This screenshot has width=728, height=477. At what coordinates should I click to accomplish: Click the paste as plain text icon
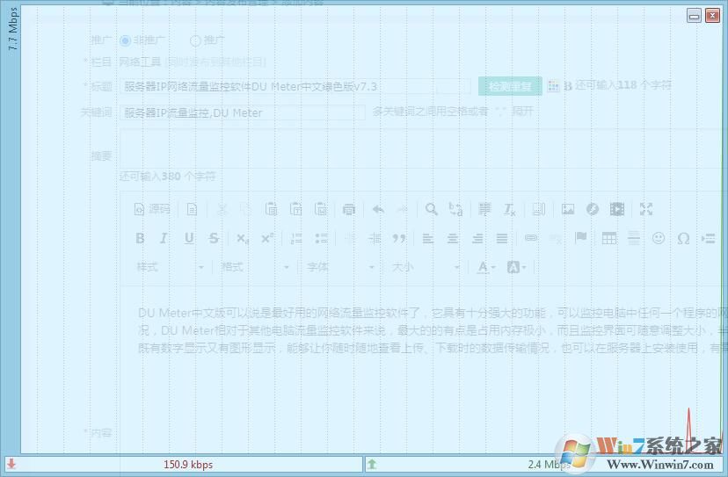pos(295,209)
